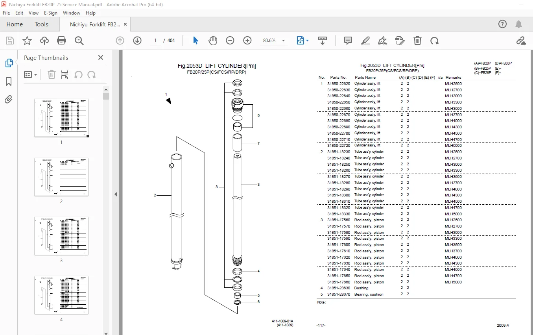
Task: Click the thumbnails panel scrollbar thumb
Action: point(106,96)
